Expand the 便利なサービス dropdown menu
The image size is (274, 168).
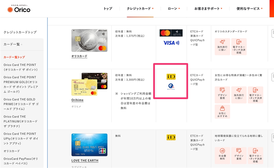(250, 9)
